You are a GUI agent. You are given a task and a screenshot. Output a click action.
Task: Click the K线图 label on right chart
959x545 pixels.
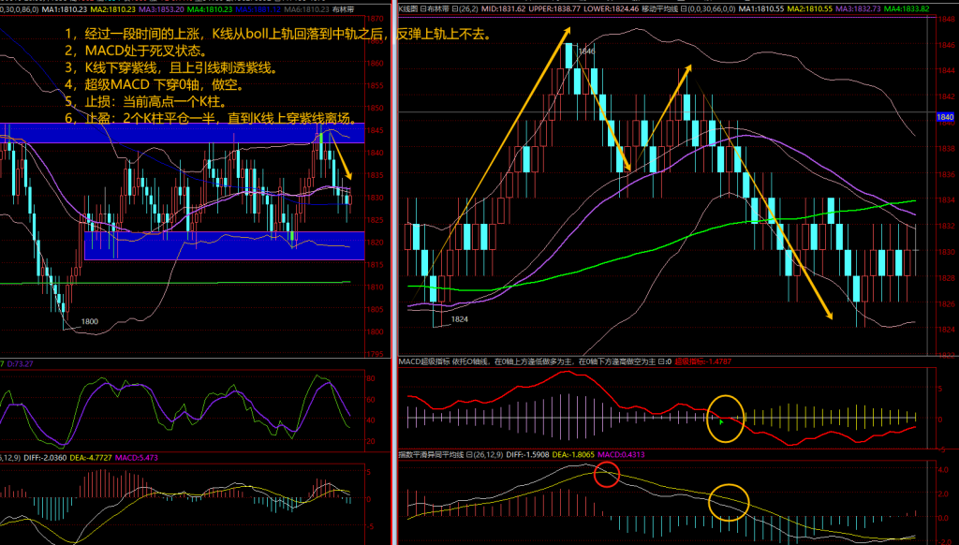(408, 9)
